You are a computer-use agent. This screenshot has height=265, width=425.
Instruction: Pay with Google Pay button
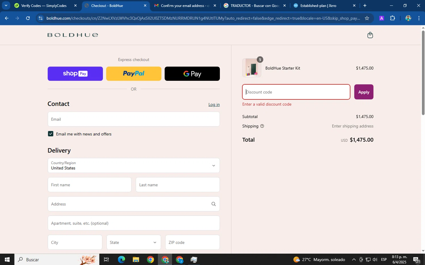[192, 74]
